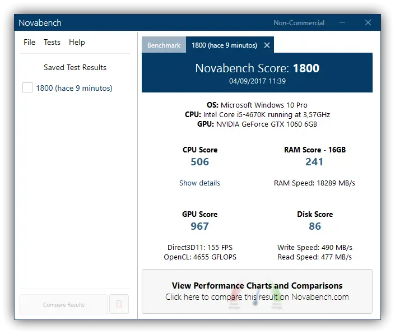Click the GPU Score value 967

(x=200, y=226)
